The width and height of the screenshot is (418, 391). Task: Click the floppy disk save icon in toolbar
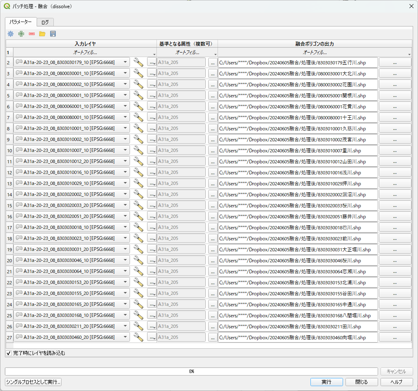[x=53, y=34]
